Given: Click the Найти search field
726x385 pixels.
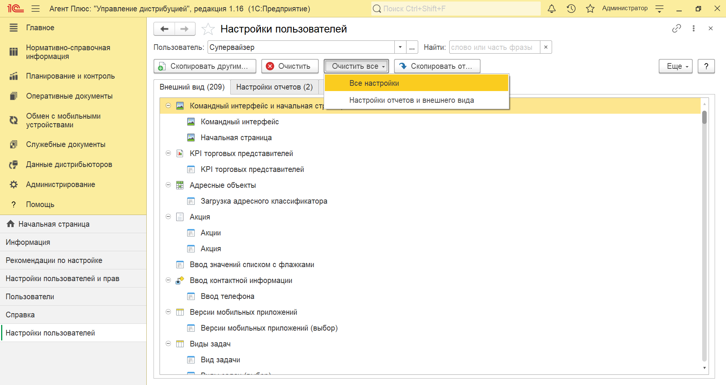Looking at the screenshot, I should pyautogui.click(x=494, y=47).
